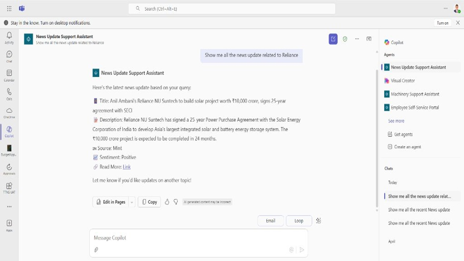Show more apps with sidebar ellipsis
This screenshot has height=261, width=464.
[x=9, y=207]
